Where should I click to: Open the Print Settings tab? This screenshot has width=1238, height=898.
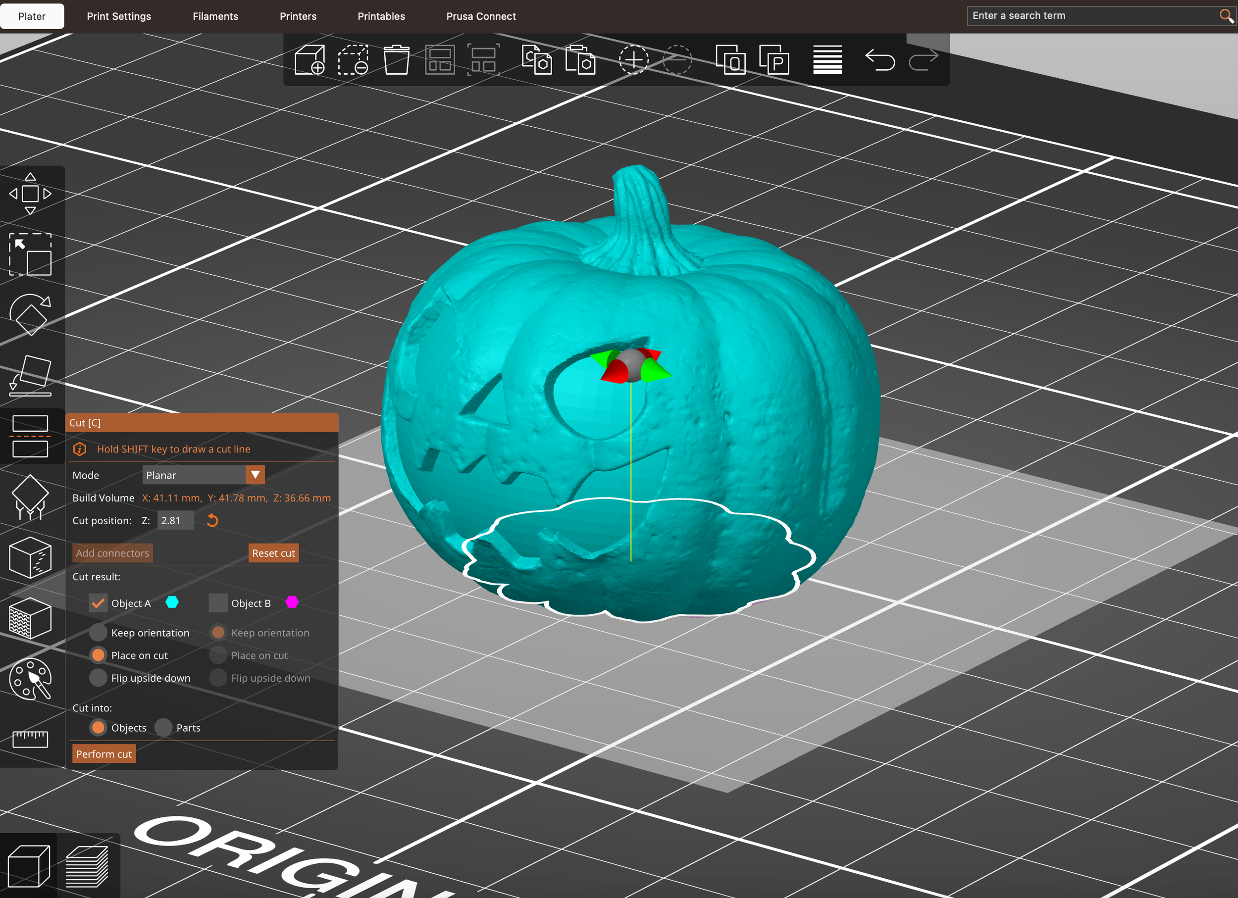point(119,16)
